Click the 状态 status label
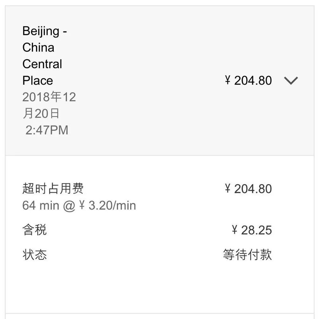Viewport: 321px width, 319px height. coord(35,255)
